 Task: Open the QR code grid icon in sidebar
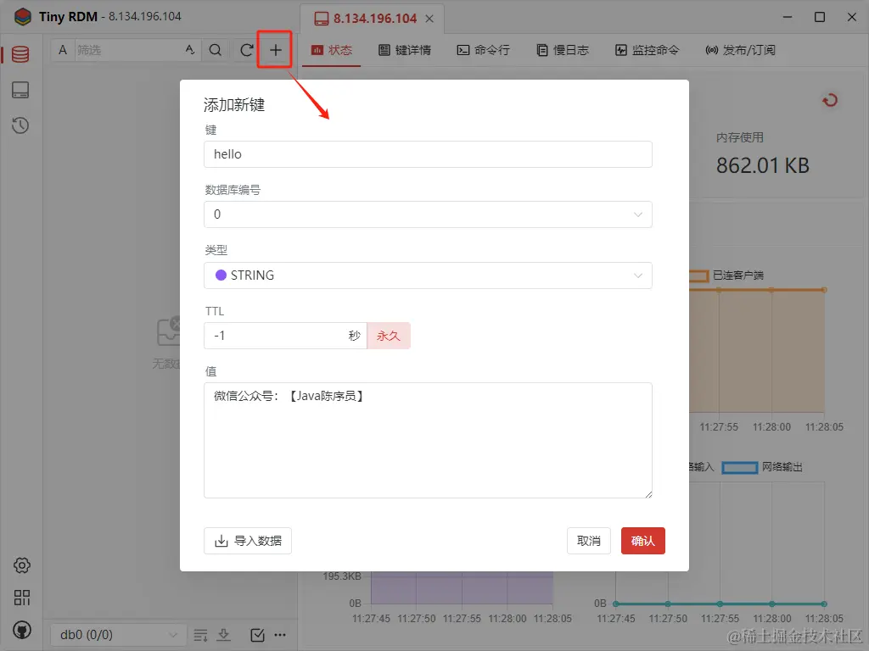[21, 598]
